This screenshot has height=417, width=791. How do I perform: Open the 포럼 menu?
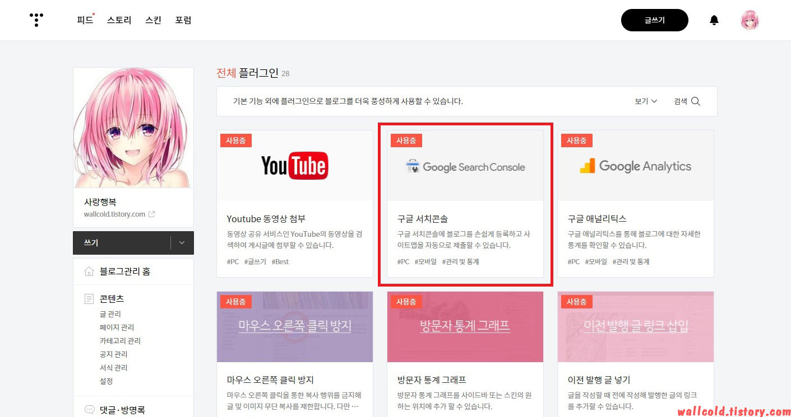pyautogui.click(x=183, y=20)
